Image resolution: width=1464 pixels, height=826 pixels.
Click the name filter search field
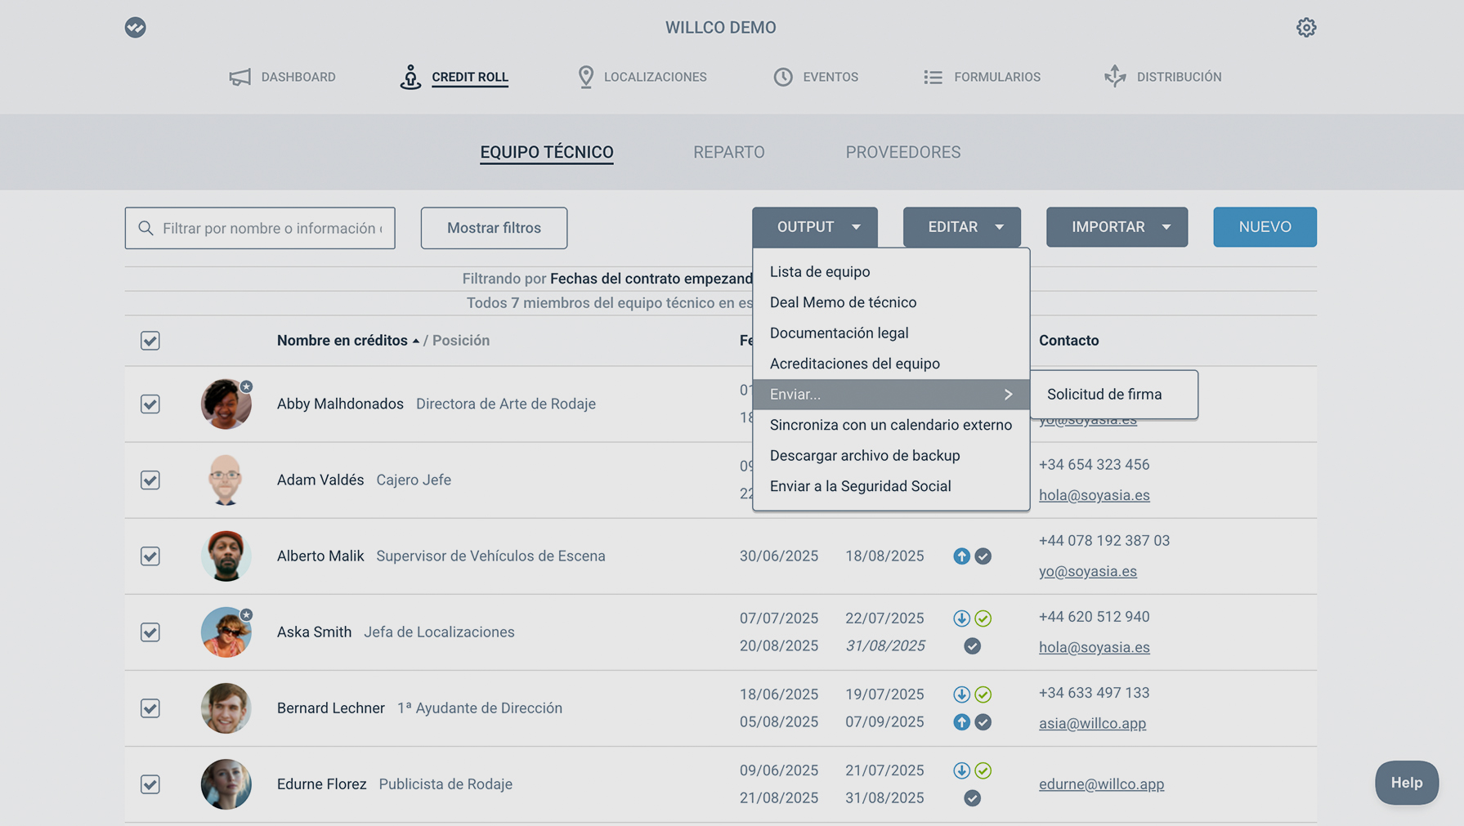pos(271,228)
